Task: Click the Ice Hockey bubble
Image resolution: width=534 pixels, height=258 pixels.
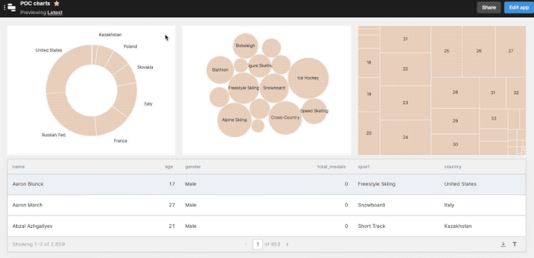Action: click(308, 78)
